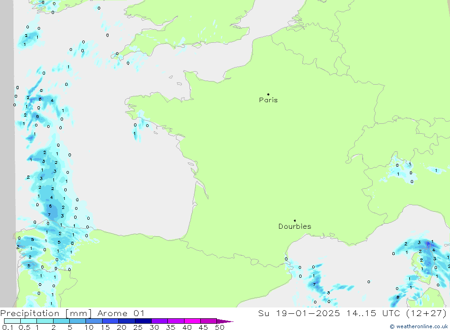This screenshot has width=450, height=330.
Task: Click the Dourbies location label
Action: [295, 226]
